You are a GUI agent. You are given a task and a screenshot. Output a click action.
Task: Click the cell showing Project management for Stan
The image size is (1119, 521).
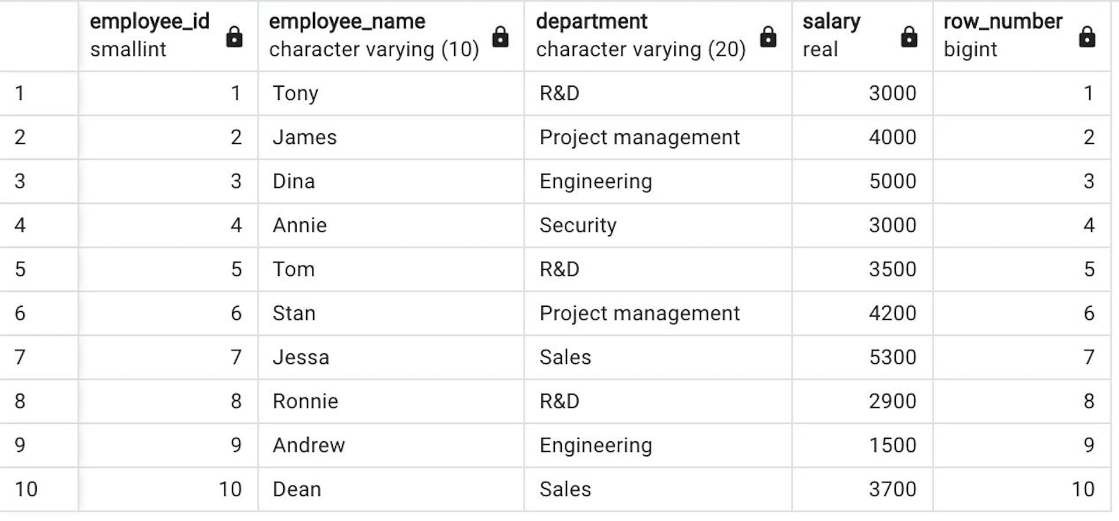(x=641, y=313)
